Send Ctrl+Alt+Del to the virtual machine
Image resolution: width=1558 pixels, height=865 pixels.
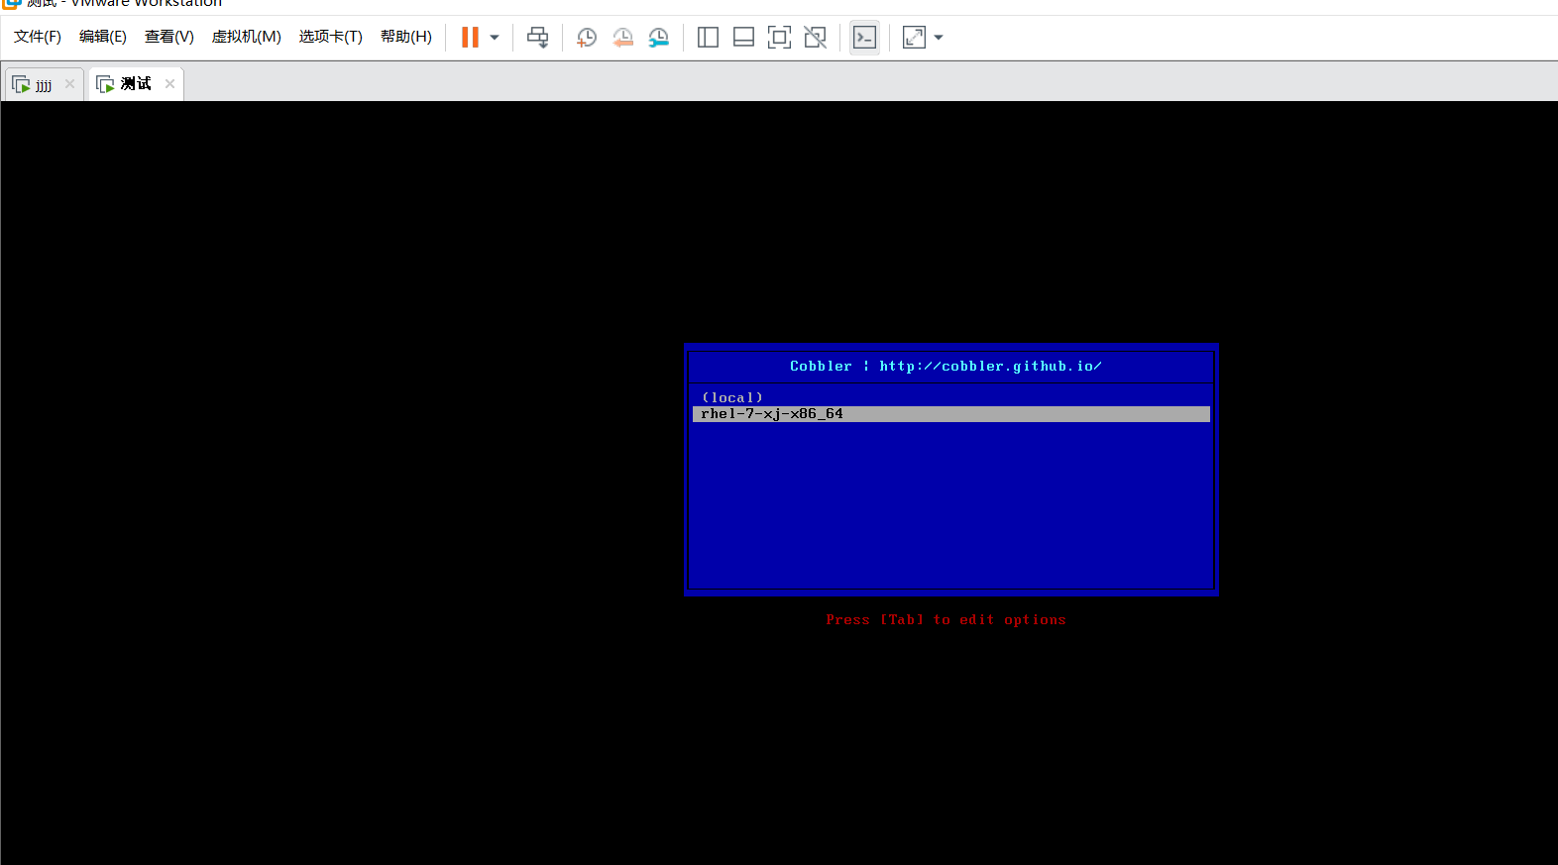coord(537,38)
